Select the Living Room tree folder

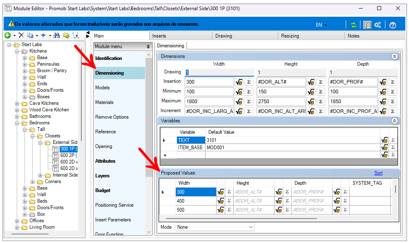point(42,227)
